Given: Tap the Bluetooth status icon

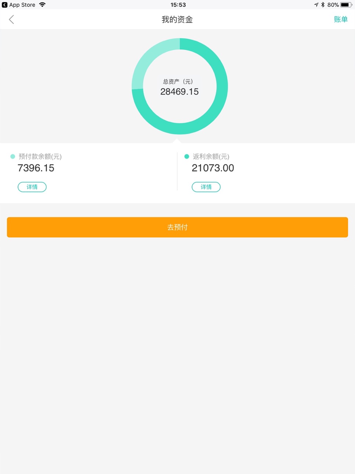Looking at the screenshot, I should click(x=323, y=5).
